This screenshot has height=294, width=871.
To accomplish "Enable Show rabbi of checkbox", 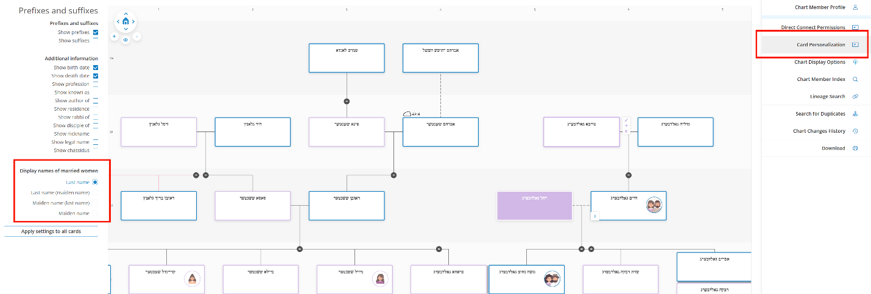I will [96, 117].
